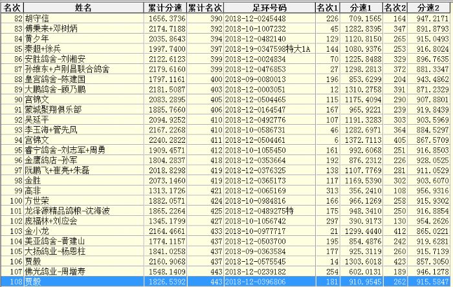The width and height of the screenshot is (453, 287).
Task: Select the row for 胡守信
Action: pyautogui.click(x=39, y=19)
